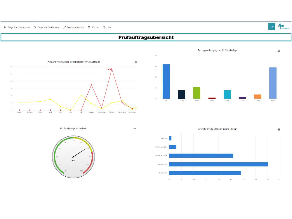
Task: Select Zeige alle Dashboards
Action: click(x=48, y=27)
